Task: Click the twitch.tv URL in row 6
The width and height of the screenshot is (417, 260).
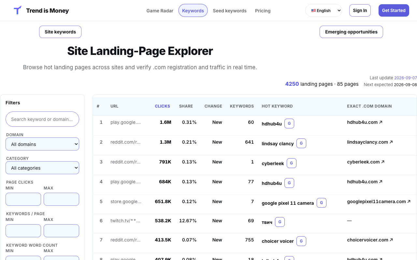Action: click(125, 221)
